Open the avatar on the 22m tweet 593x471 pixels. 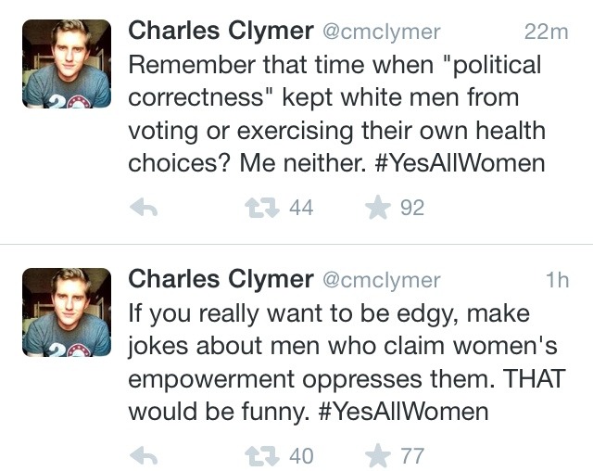click(67, 65)
